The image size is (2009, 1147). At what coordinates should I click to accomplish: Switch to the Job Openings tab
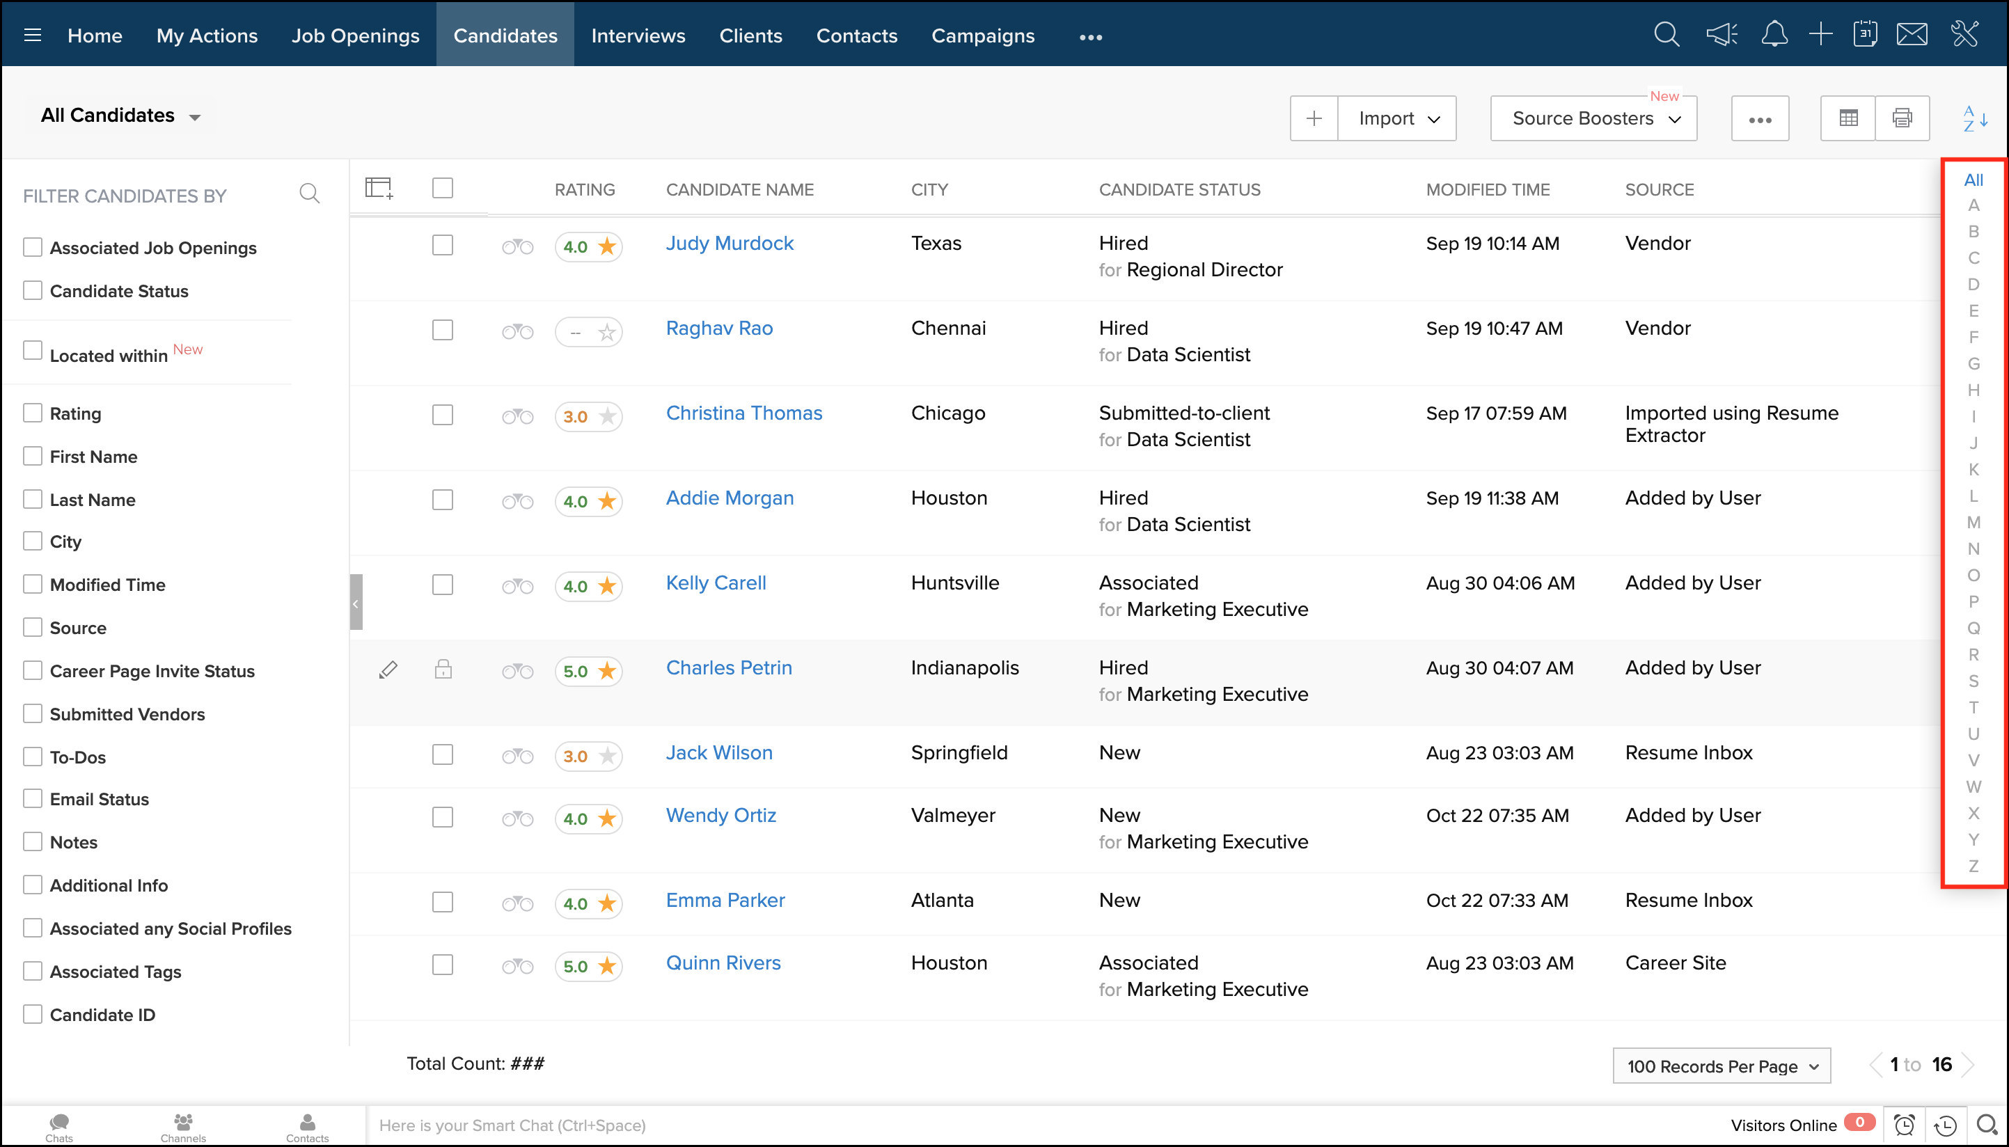point(355,35)
